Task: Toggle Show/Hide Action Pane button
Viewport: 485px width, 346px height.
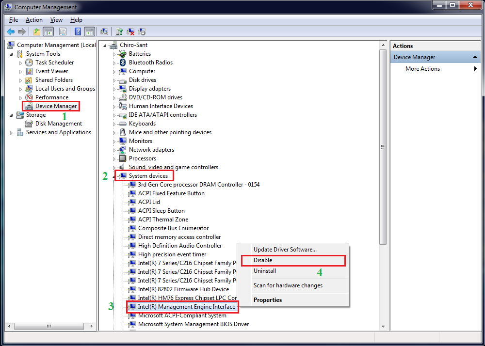Action: pyautogui.click(x=89, y=32)
